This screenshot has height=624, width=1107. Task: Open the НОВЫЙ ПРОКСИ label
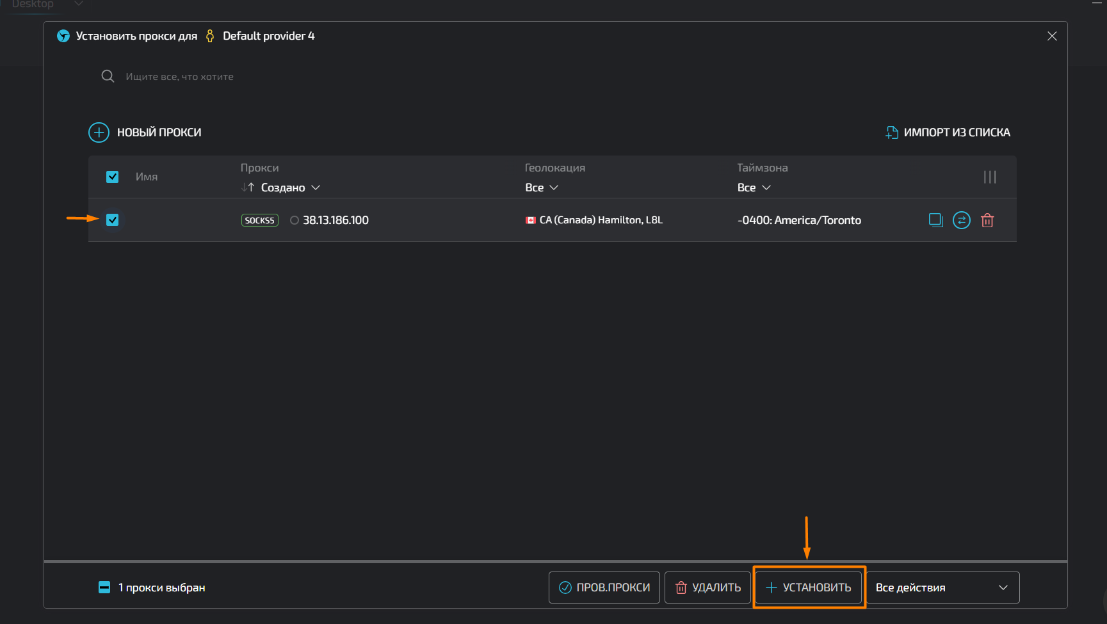pos(159,132)
